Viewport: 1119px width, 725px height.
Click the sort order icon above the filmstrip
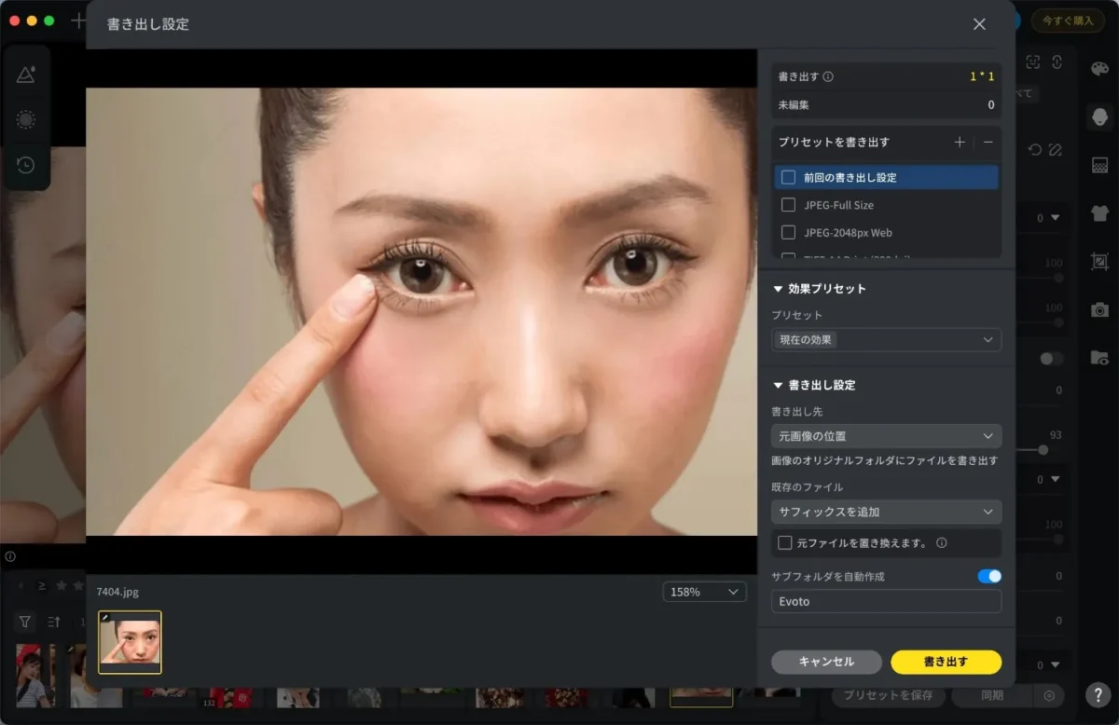click(54, 622)
